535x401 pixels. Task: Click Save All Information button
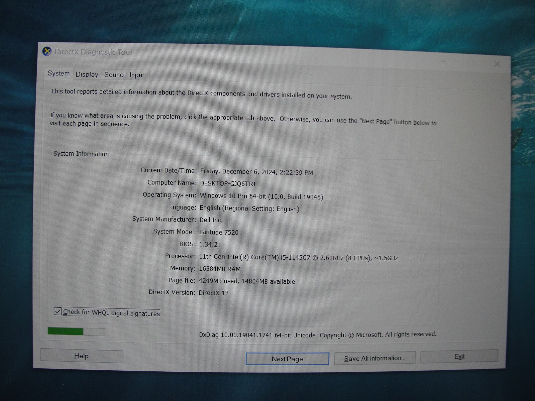374,358
